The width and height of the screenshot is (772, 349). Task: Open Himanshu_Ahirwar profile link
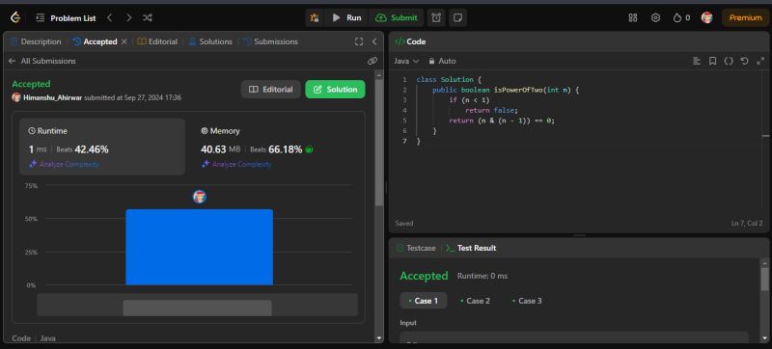53,97
